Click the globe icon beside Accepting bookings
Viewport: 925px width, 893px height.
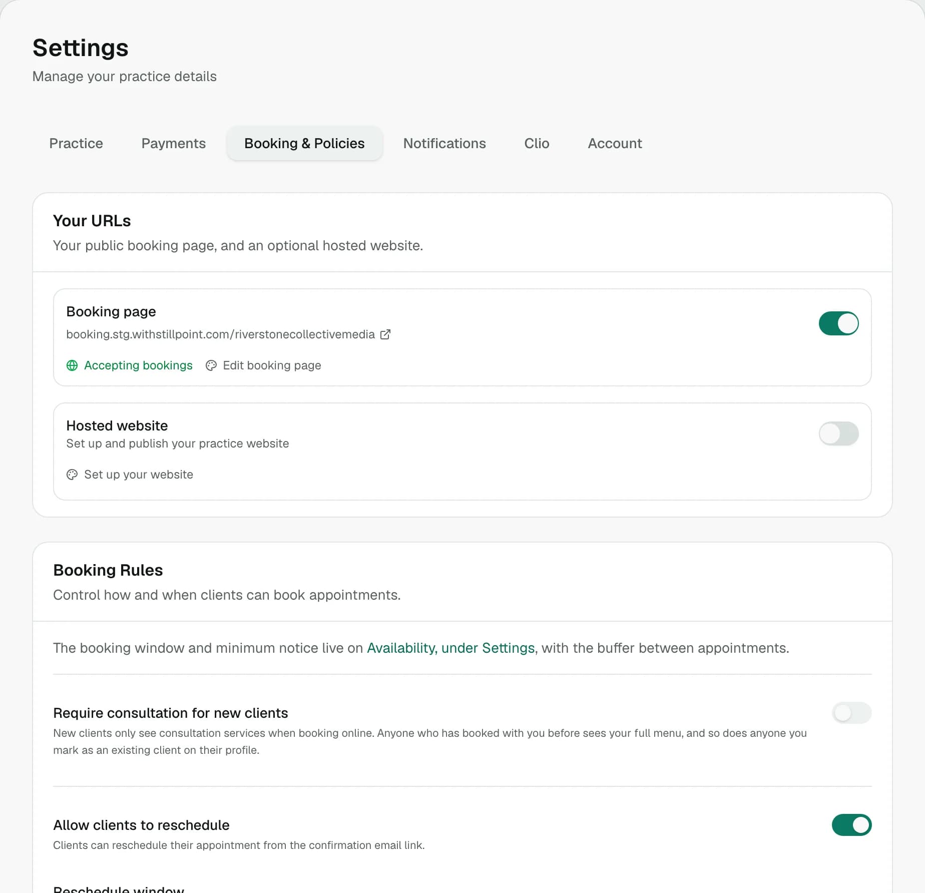[72, 365]
